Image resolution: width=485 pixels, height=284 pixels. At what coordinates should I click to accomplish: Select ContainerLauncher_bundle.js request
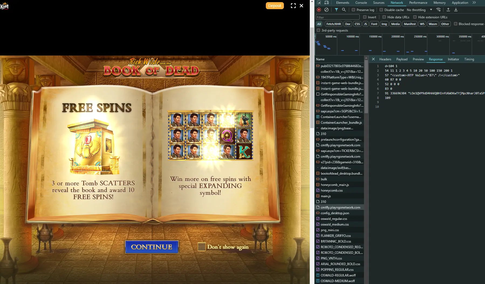point(339,122)
